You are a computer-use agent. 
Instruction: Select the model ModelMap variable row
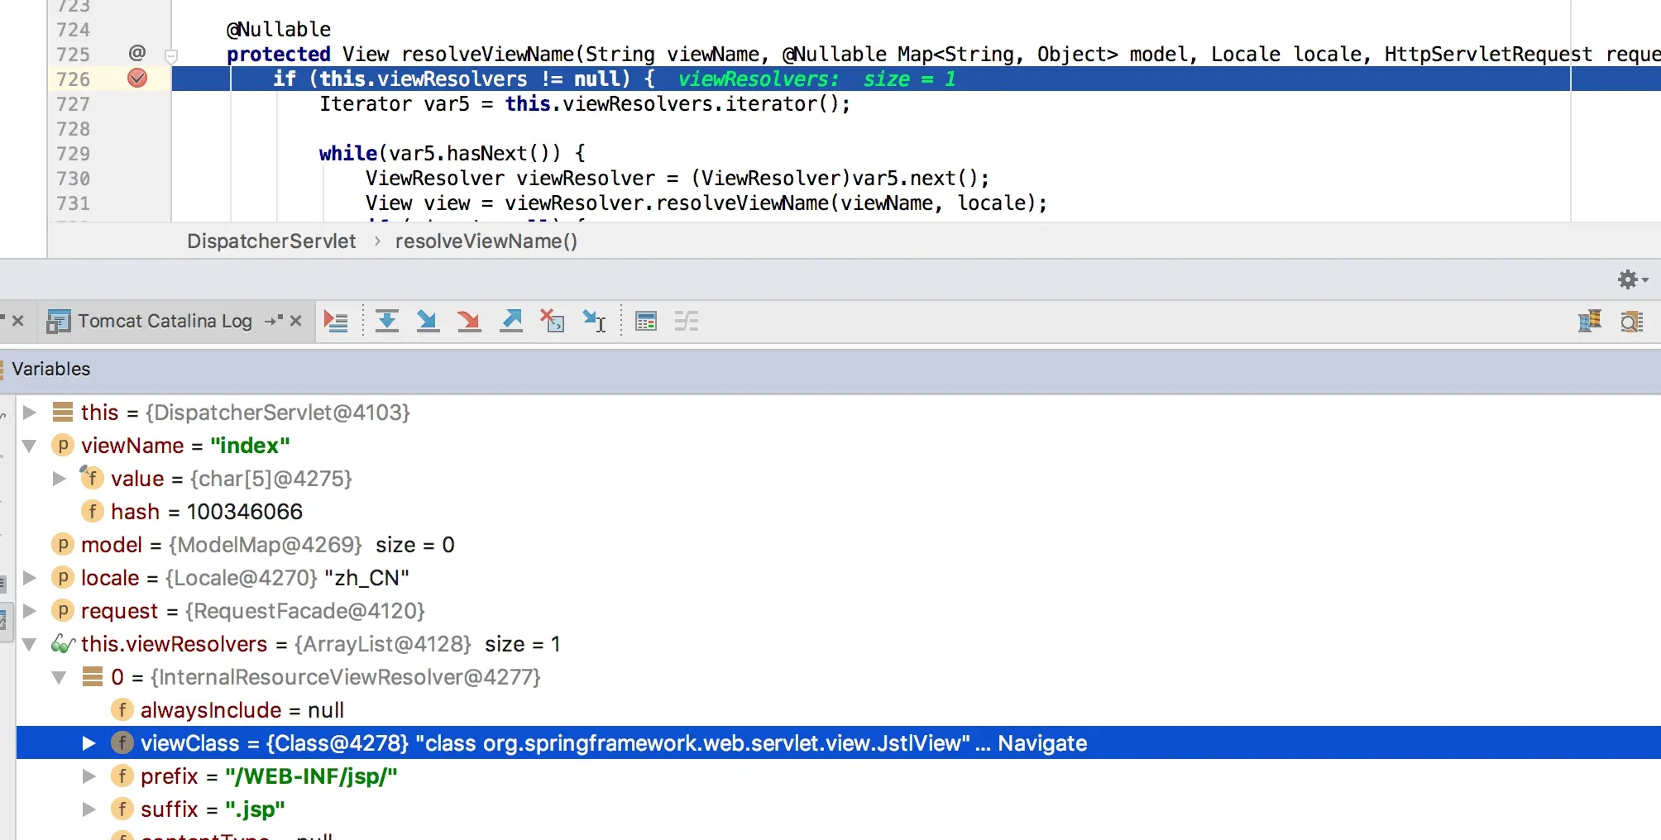click(x=838, y=544)
